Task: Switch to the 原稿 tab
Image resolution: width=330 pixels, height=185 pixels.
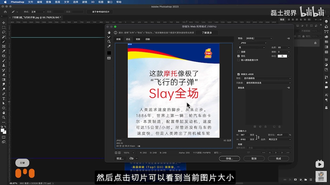Action: pos(118,39)
